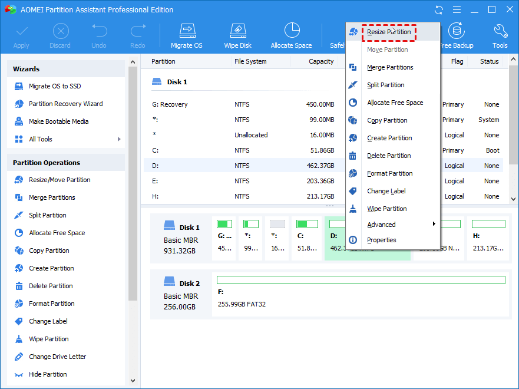This screenshot has height=389, width=519.
Task: Click the Properties info icon in context menu
Action: click(x=353, y=240)
